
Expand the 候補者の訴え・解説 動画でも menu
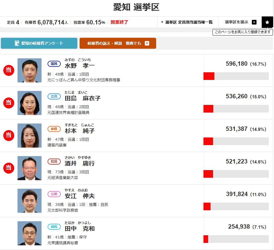pyautogui.click(x=118, y=43)
